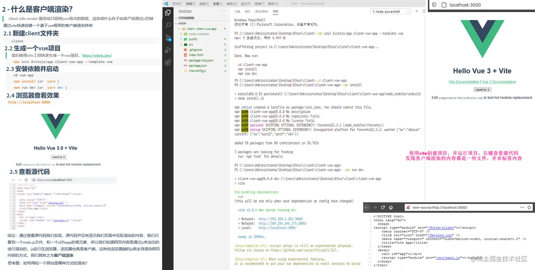
Task: Open the Vue 3 Documentation link
Action: [x=499, y=82]
